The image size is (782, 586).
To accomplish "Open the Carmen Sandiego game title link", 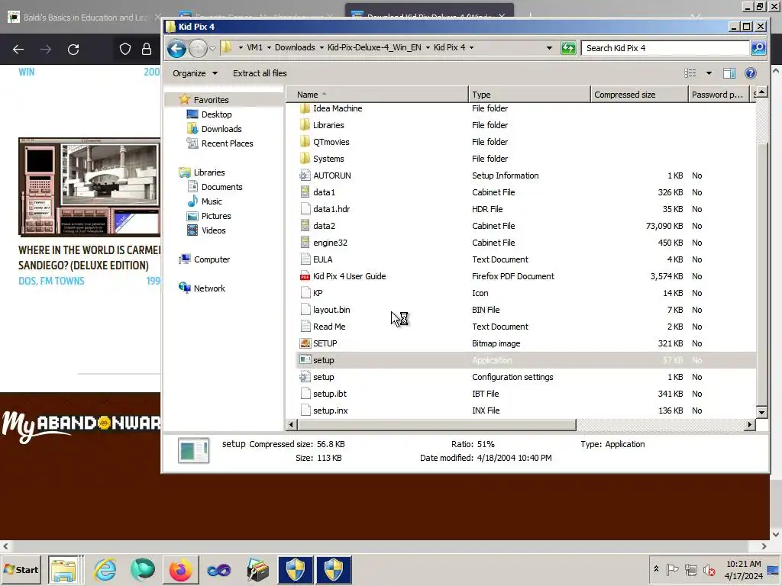I will click(89, 258).
